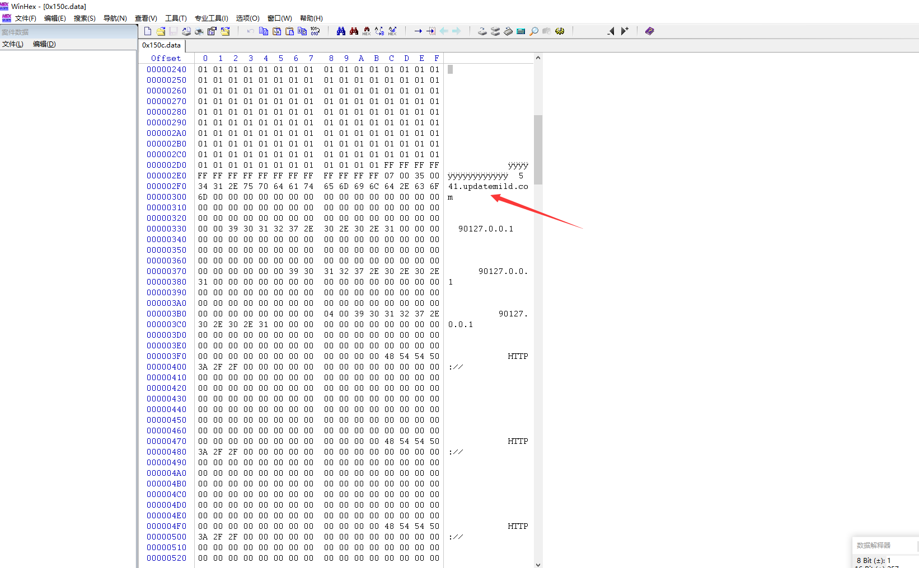Click the HTTP text at row 000003F0
The image size is (919, 568).
coord(518,356)
